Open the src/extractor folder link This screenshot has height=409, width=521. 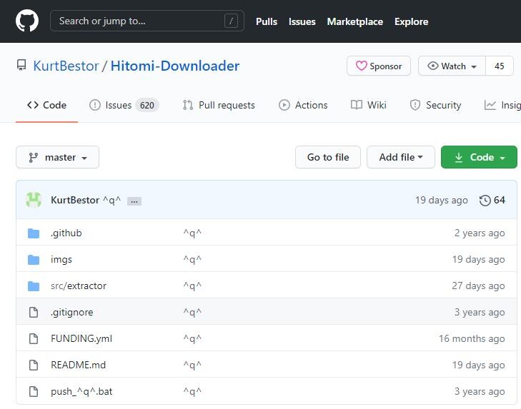pos(79,286)
